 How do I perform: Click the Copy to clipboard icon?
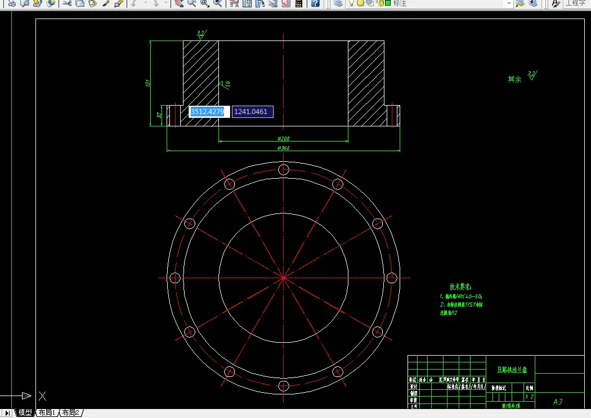(x=80, y=3)
